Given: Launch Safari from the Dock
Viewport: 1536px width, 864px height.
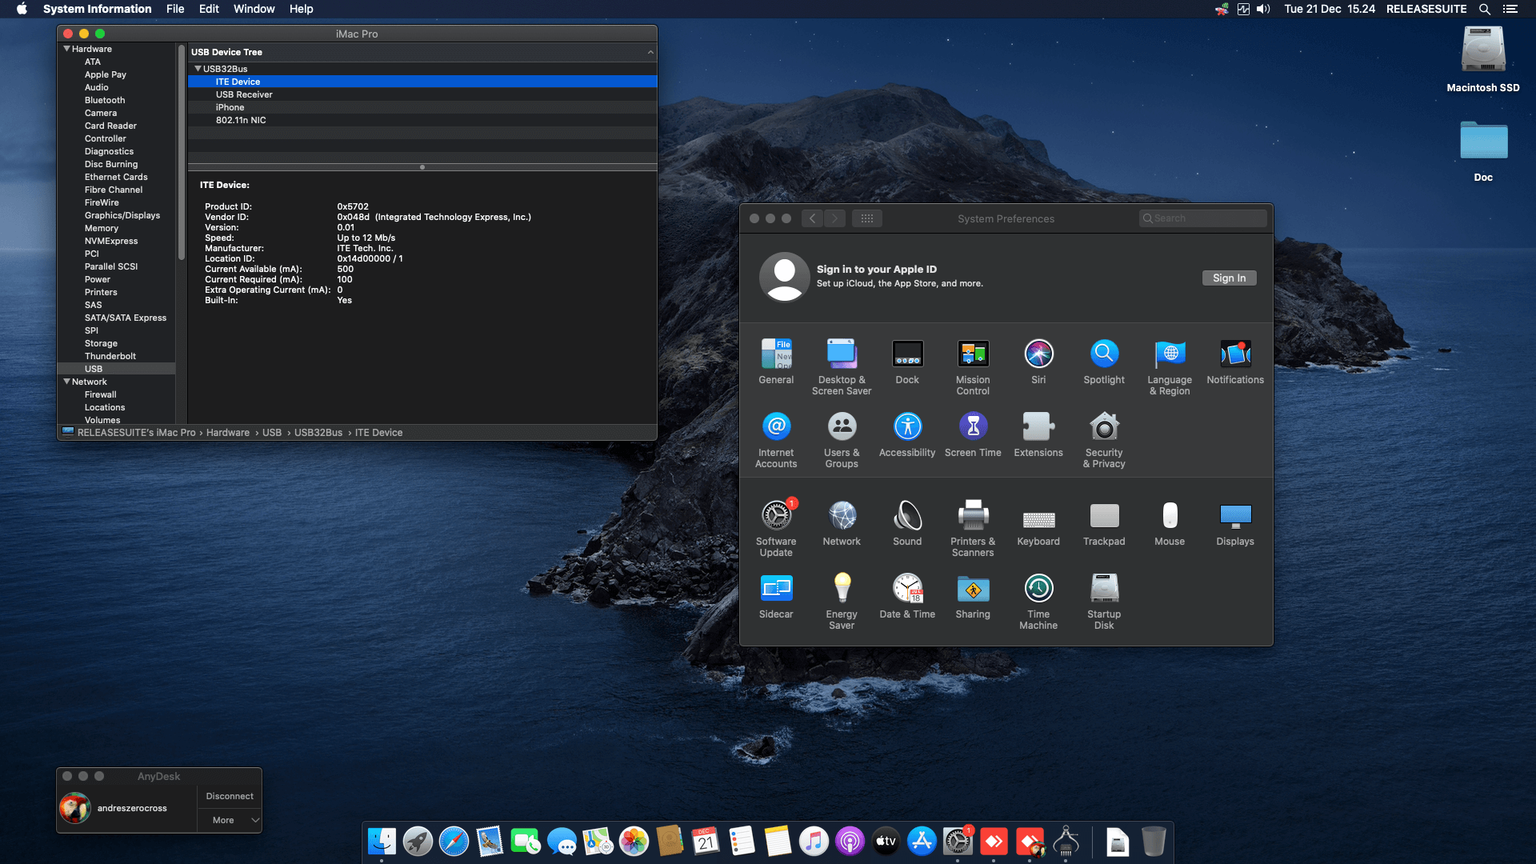Looking at the screenshot, I should [454, 842].
